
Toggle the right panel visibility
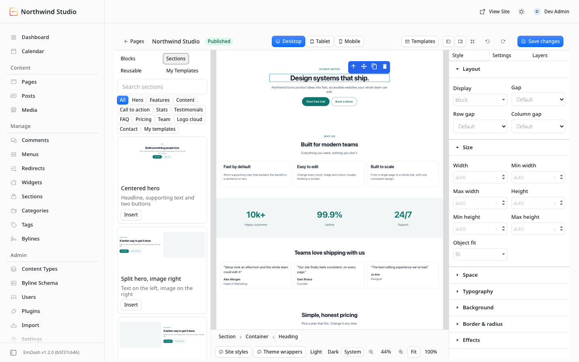tap(460, 41)
